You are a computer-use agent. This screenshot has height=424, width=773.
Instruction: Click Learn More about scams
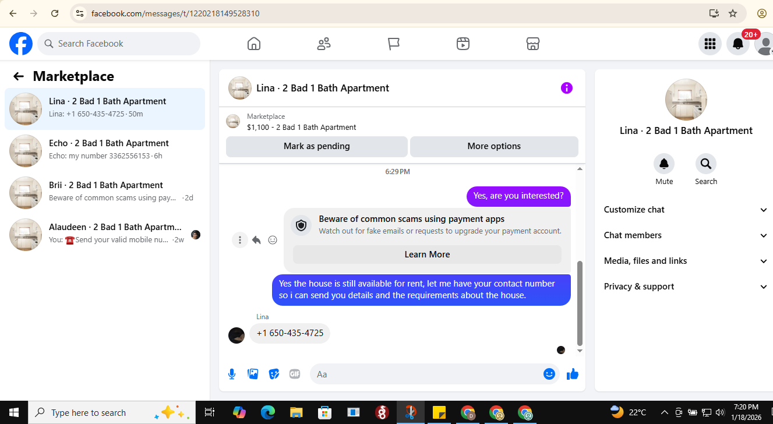pyautogui.click(x=427, y=255)
